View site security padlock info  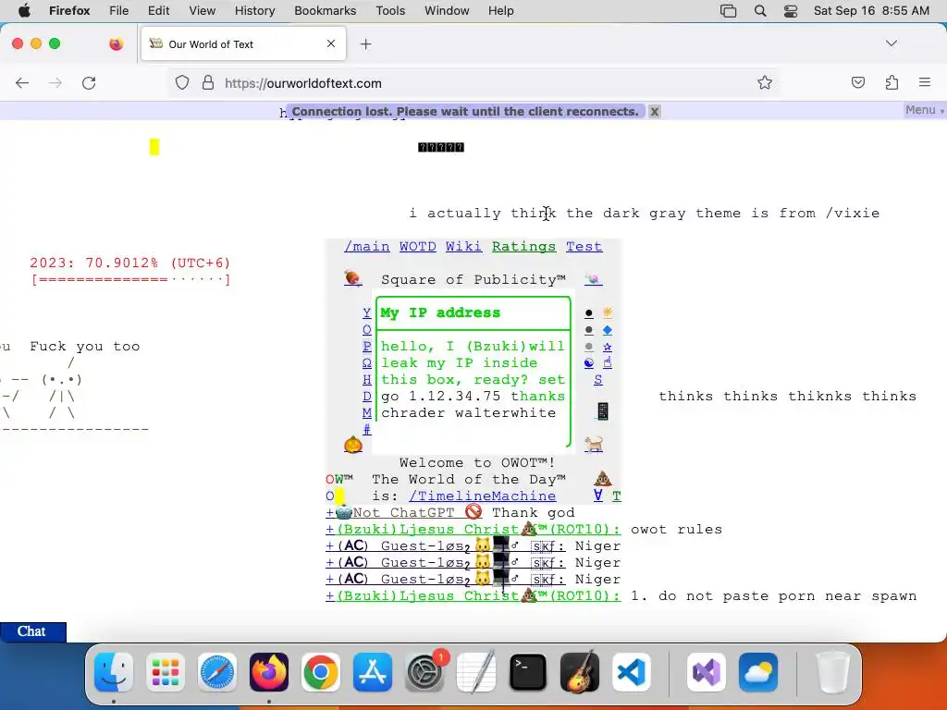(208, 82)
